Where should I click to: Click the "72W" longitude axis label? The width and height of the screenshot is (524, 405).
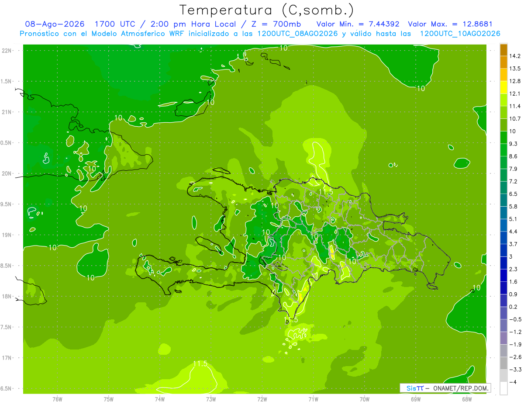click(262, 399)
